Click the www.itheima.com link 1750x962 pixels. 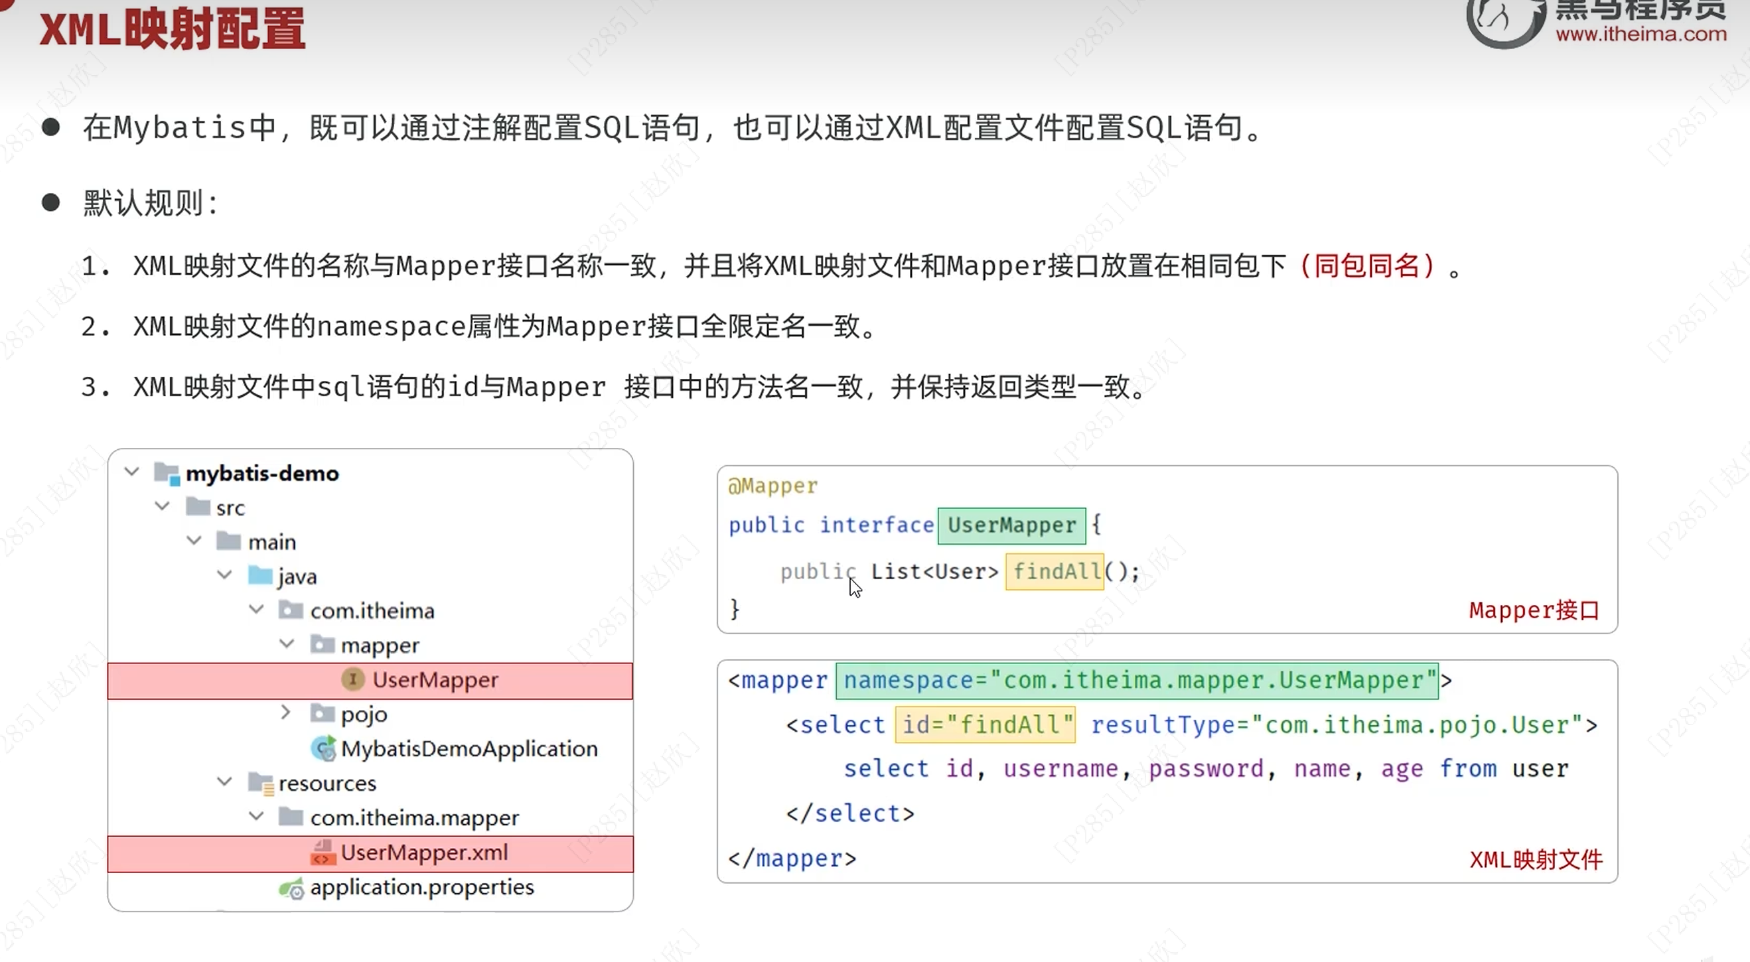click(1641, 34)
